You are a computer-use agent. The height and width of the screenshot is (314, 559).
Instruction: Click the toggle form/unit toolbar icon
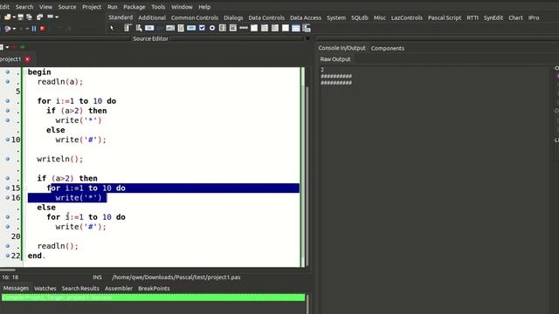tap(39, 17)
